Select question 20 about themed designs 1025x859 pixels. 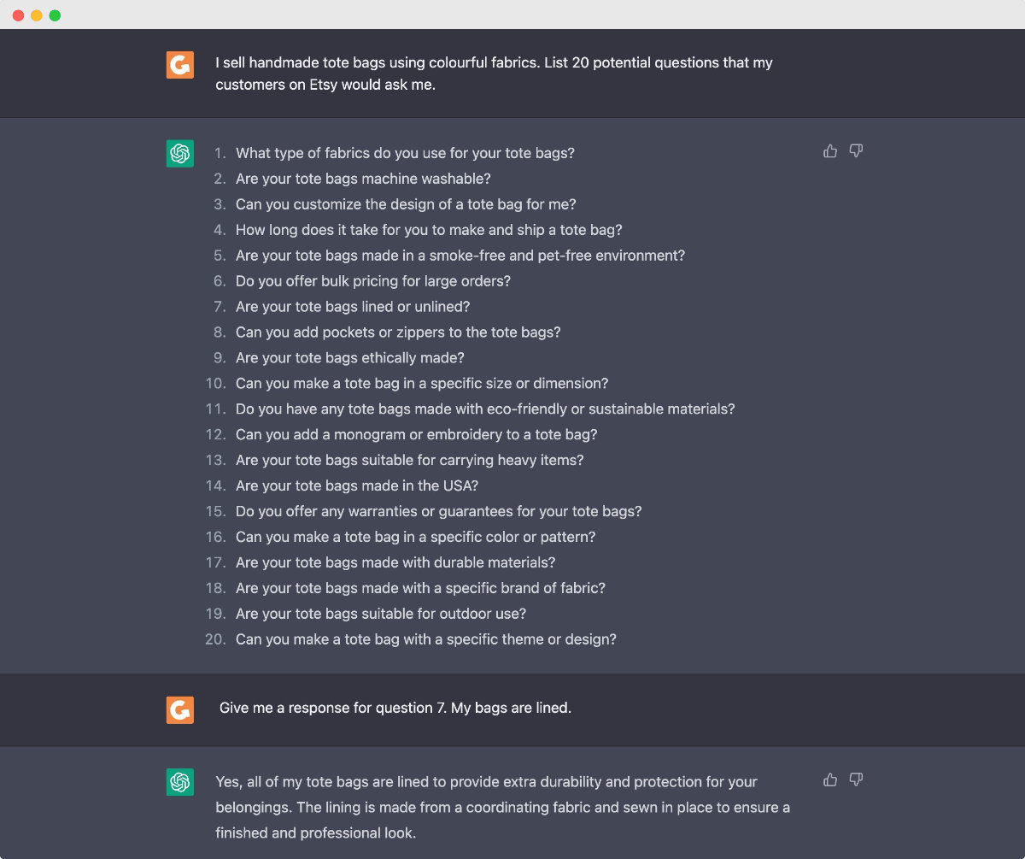click(426, 638)
